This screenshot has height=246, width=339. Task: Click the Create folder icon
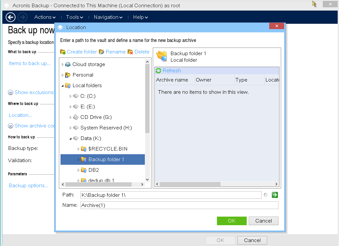pos(63,52)
